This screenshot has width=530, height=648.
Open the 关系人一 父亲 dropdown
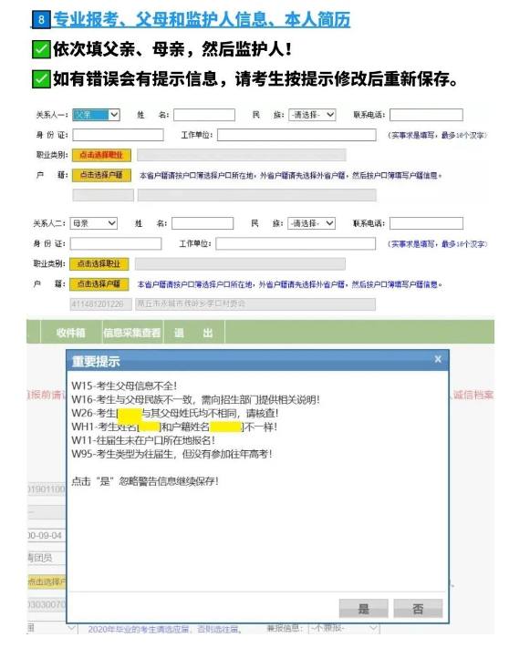(x=96, y=115)
